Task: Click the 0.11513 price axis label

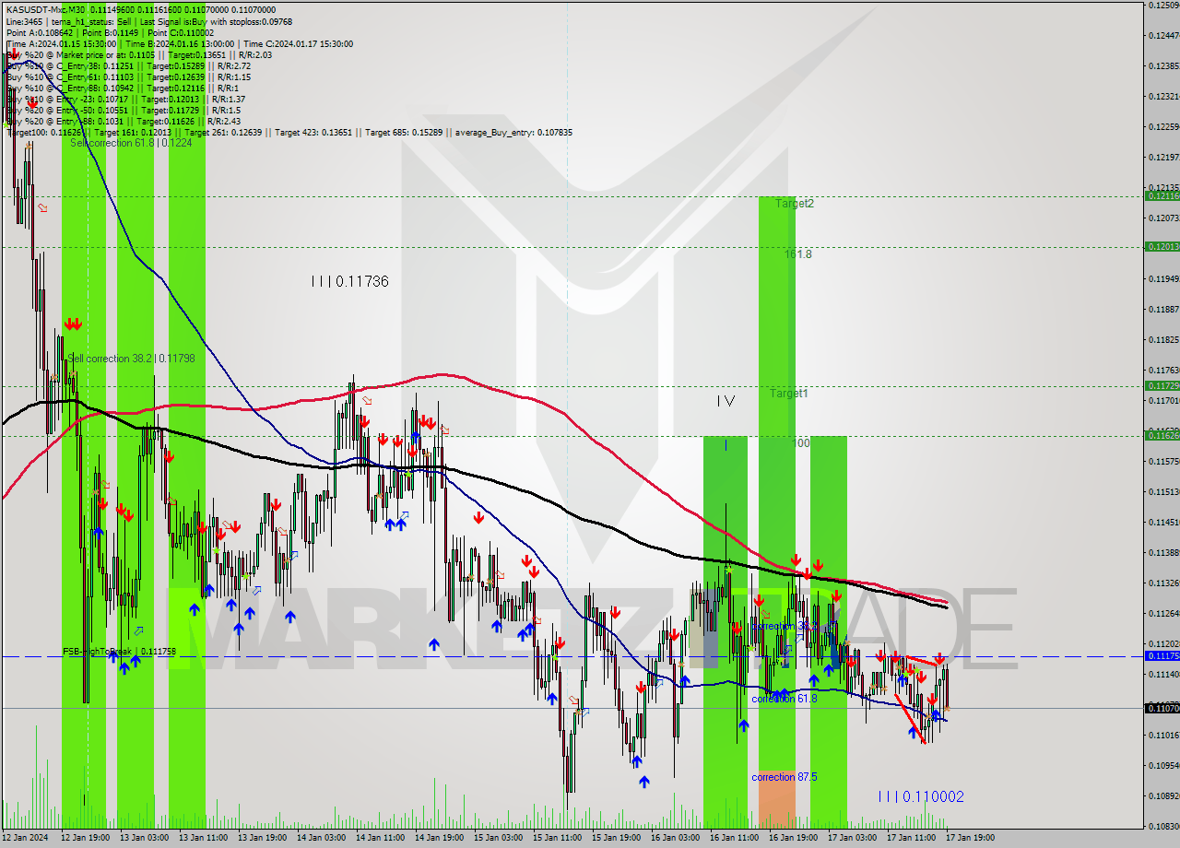Action: tap(1163, 491)
